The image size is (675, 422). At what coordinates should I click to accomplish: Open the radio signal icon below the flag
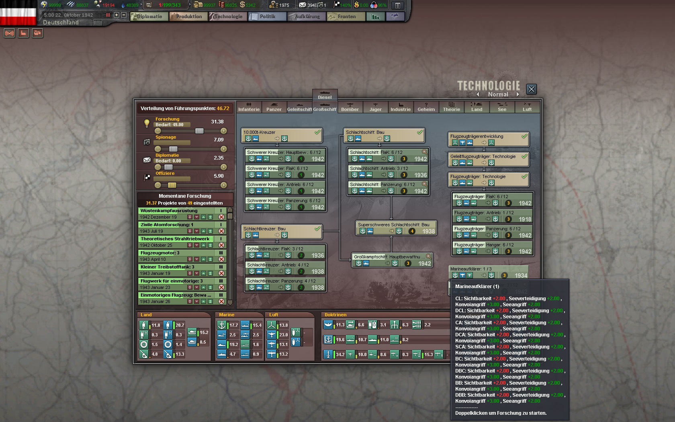pyautogui.click(x=9, y=33)
